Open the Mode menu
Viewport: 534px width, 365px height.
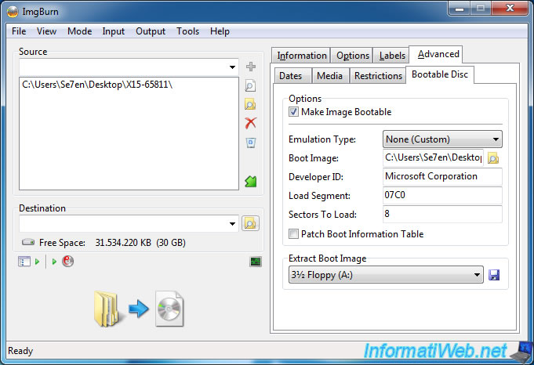click(x=79, y=31)
